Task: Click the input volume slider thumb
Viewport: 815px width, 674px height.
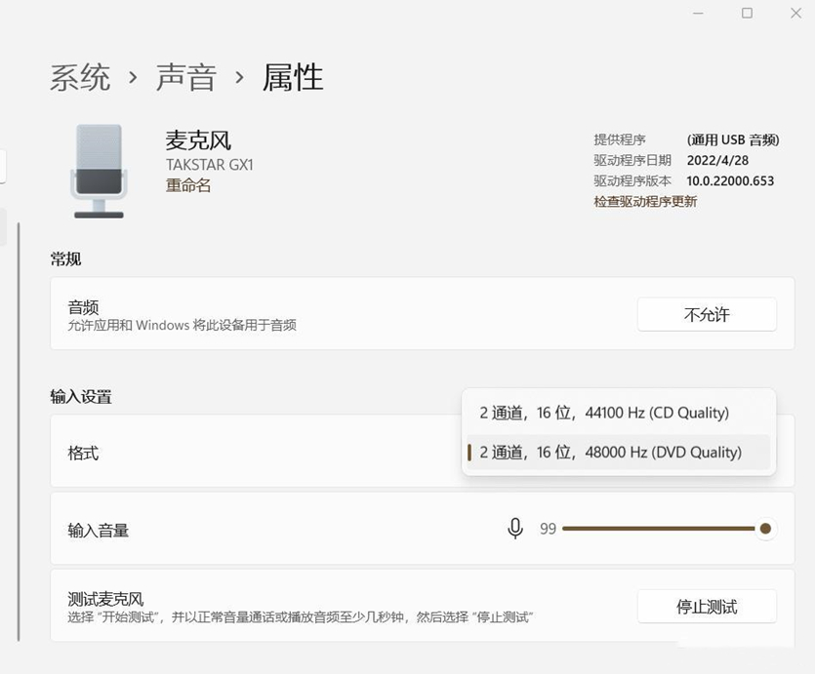Action: (x=766, y=529)
